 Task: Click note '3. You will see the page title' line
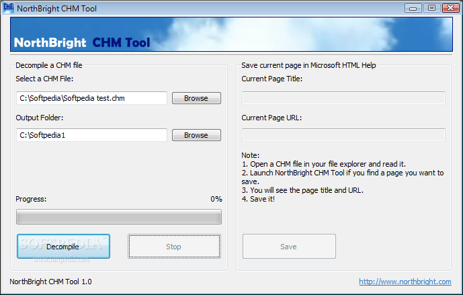pyautogui.click(x=302, y=190)
